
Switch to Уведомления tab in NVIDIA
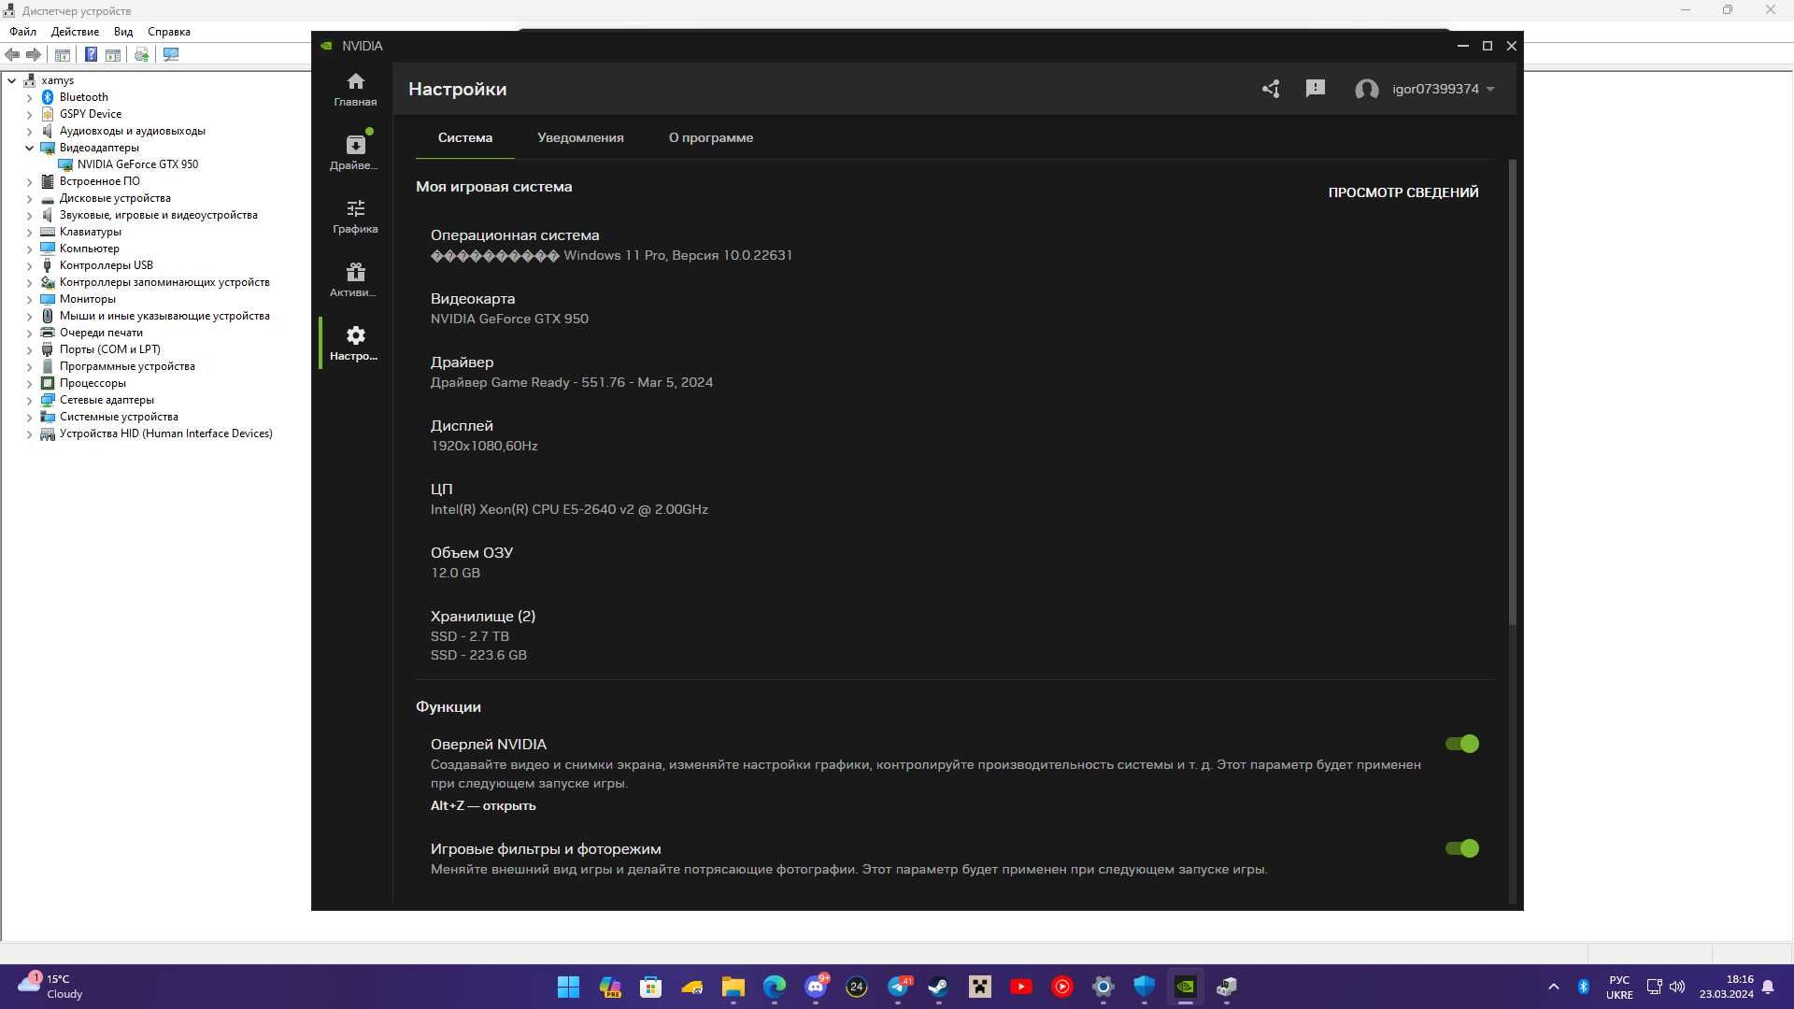[580, 136]
